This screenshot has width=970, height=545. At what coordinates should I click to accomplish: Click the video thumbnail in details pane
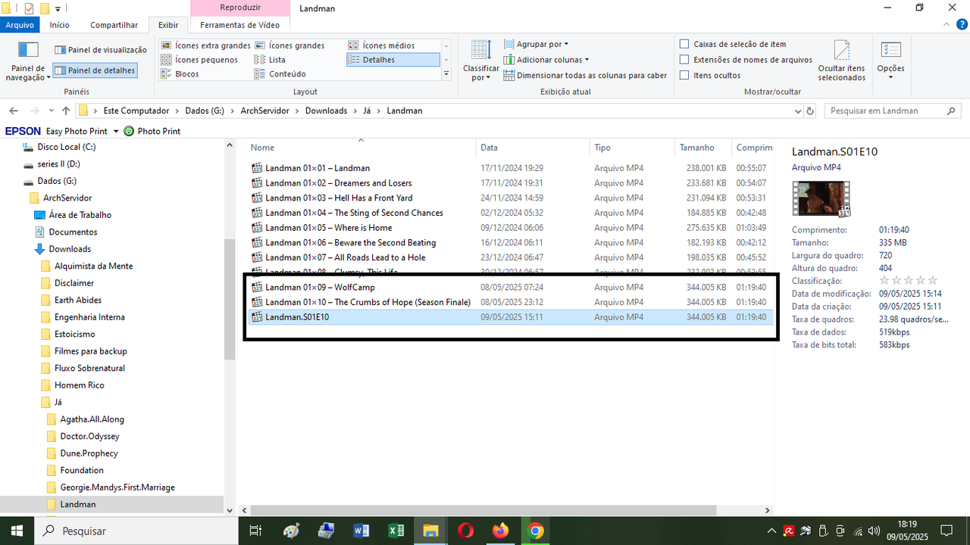point(821,198)
